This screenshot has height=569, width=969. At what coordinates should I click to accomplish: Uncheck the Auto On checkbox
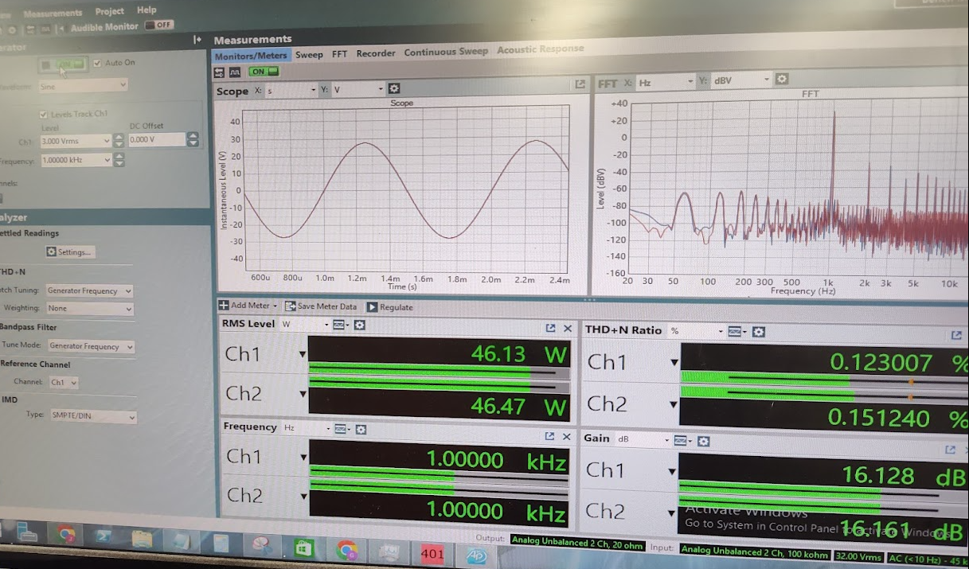pos(97,63)
